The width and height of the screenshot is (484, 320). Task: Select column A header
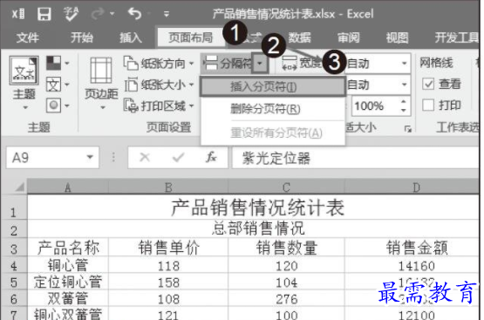click(x=68, y=187)
